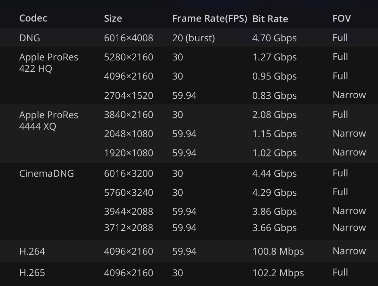Click the 1.27 Gbps bit rate

click(274, 57)
